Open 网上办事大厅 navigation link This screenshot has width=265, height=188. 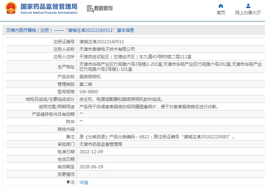pyautogui.click(x=248, y=13)
